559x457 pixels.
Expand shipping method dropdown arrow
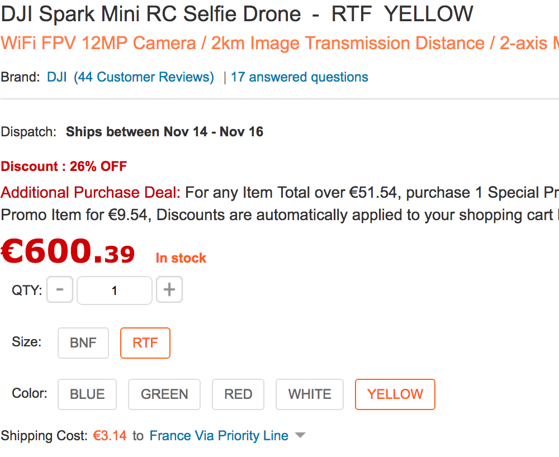coord(301,435)
